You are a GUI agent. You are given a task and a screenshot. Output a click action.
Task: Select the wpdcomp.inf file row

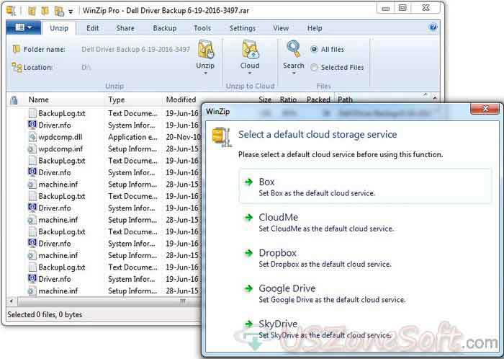click(x=104, y=149)
